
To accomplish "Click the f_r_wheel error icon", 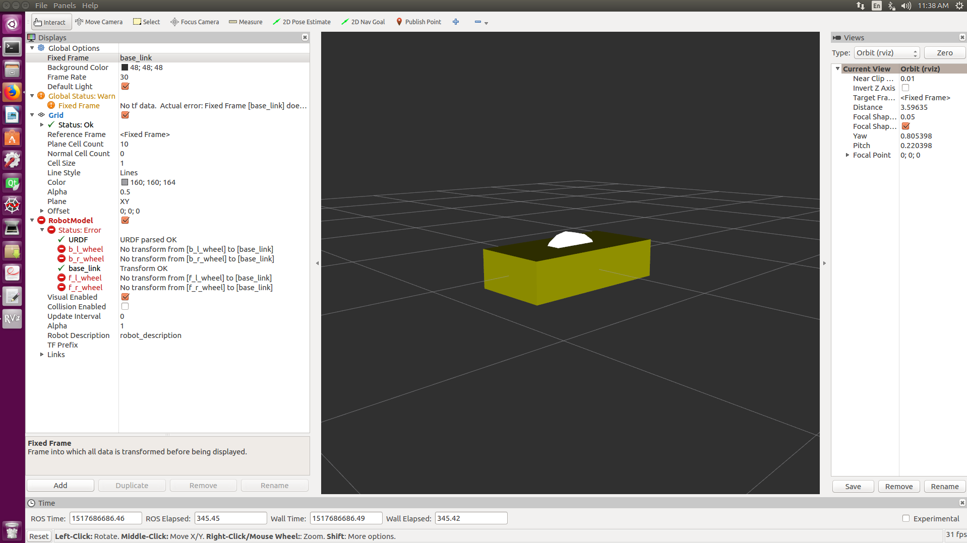I will pos(62,287).
